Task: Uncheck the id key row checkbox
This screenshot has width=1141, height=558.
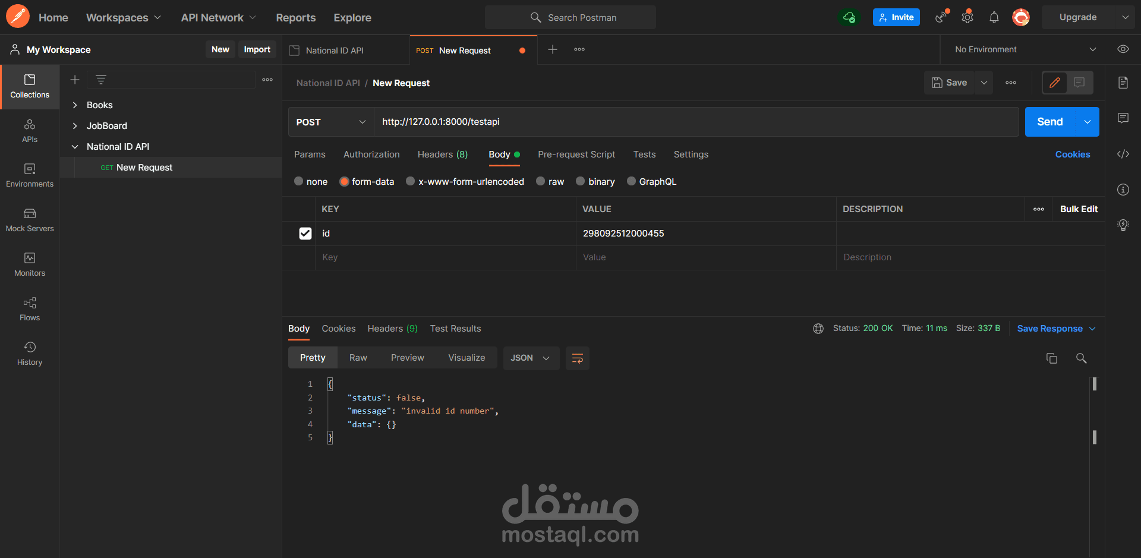Action: pos(305,234)
